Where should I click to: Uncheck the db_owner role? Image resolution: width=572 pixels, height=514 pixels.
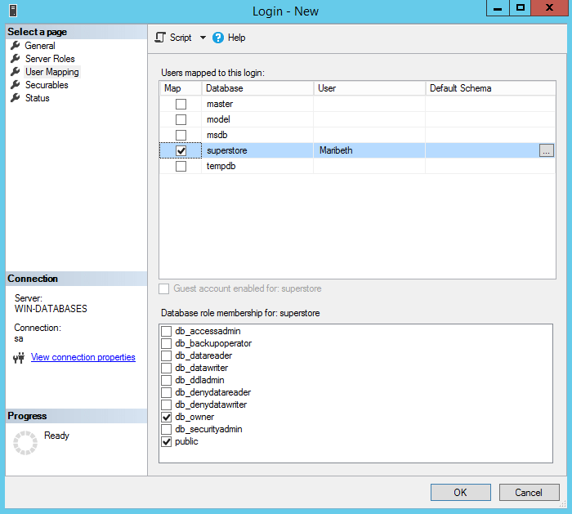(167, 417)
